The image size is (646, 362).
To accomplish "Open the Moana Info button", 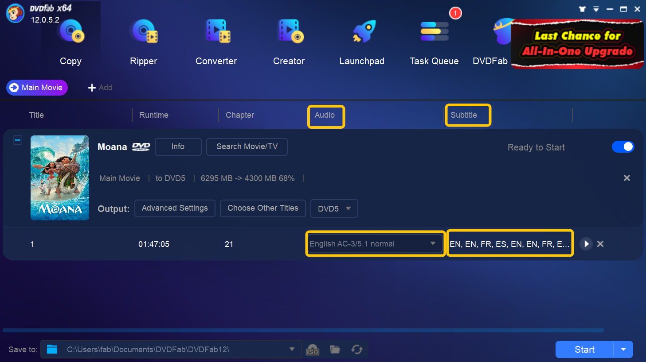I will coord(178,146).
